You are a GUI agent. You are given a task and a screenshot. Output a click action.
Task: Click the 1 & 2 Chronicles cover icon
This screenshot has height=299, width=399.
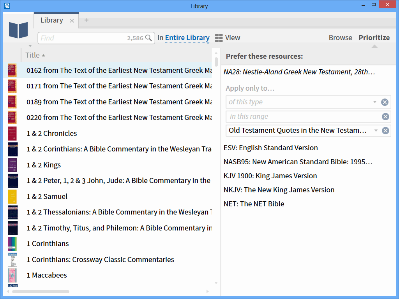click(12, 134)
